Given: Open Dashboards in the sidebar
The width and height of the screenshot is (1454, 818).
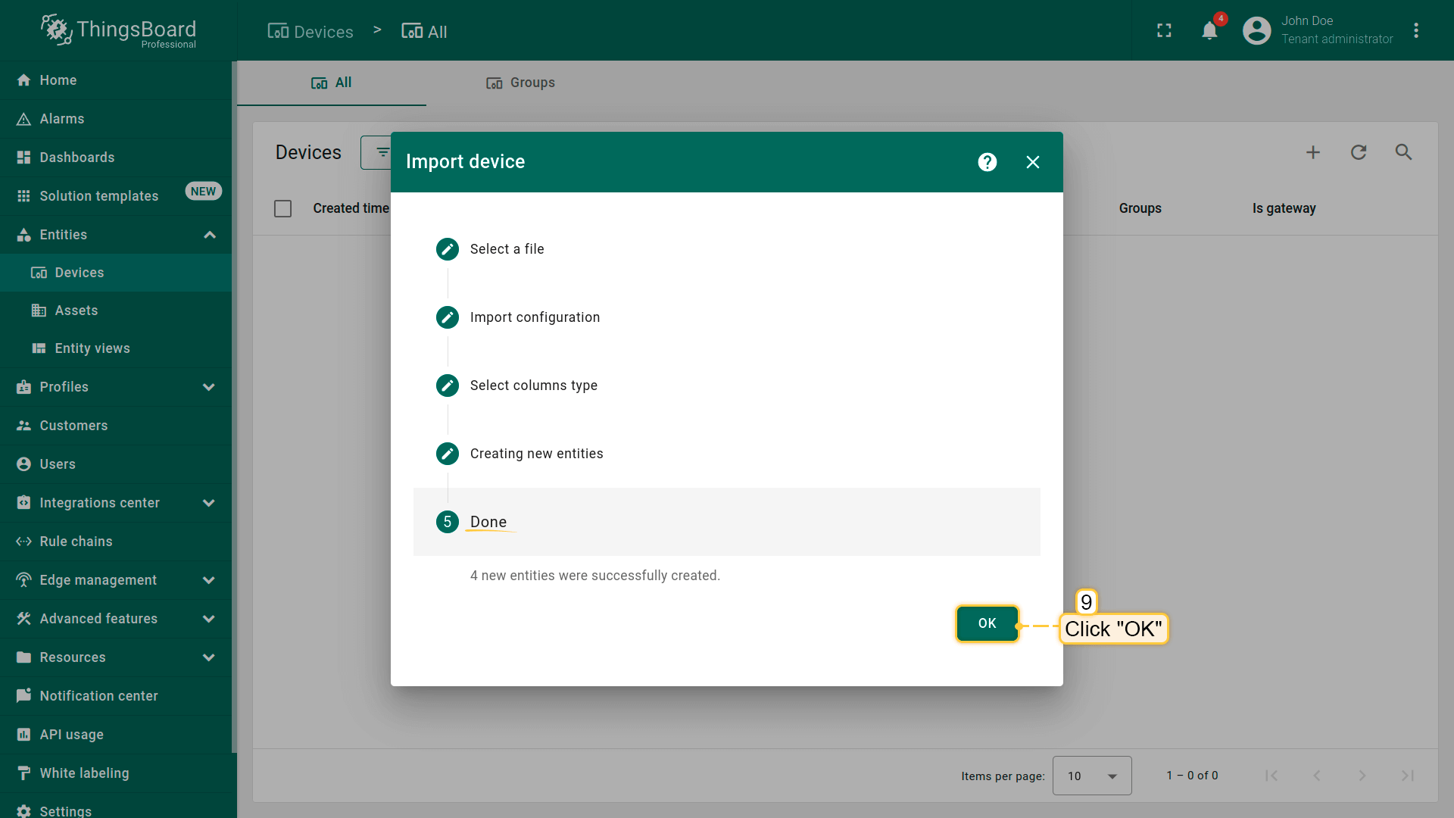Looking at the screenshot, I should 76,158.
